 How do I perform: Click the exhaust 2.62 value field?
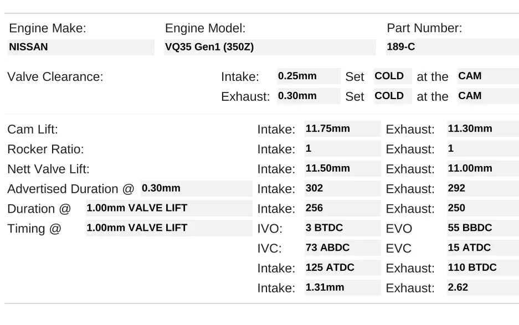482,288
